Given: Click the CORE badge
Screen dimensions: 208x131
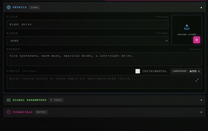Looking at the screenshot, I should pyautogui.click(x=34, y=7).
